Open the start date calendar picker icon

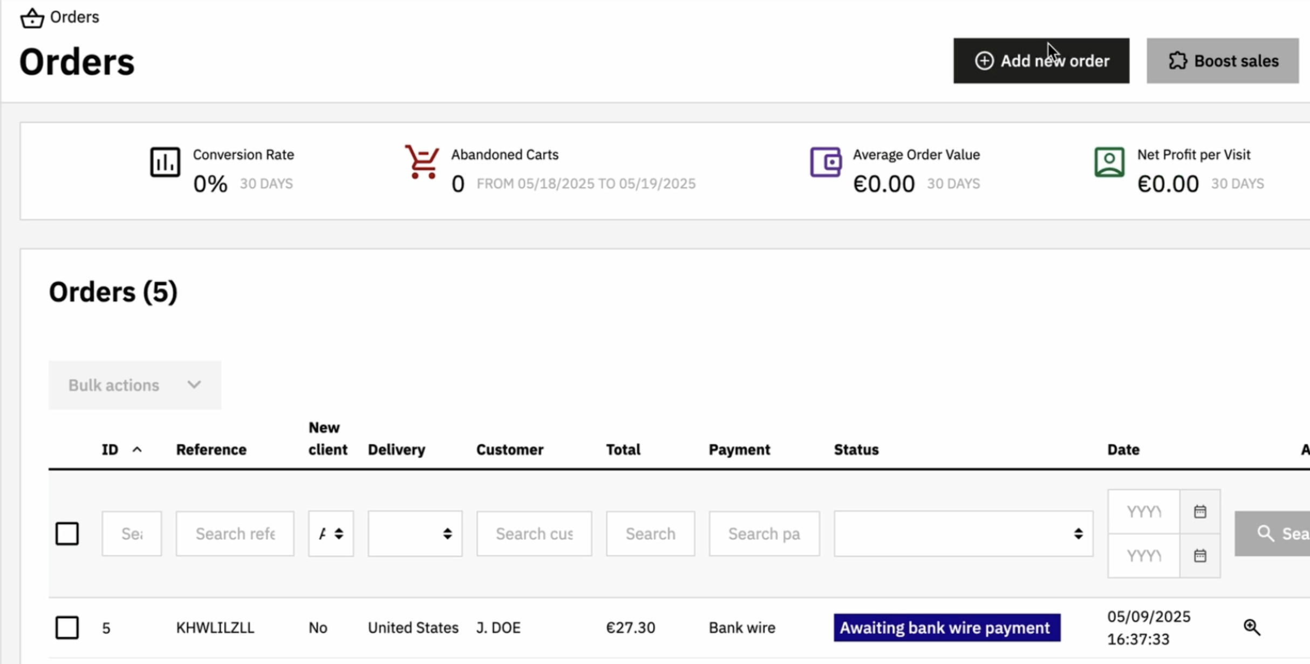tap(1200, 511)
